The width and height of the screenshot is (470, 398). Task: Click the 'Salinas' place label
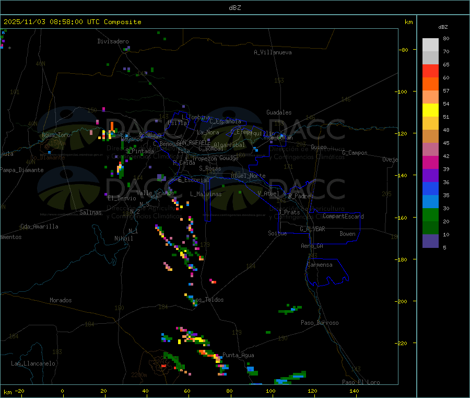pyautogui.click(x=90, y=212)
